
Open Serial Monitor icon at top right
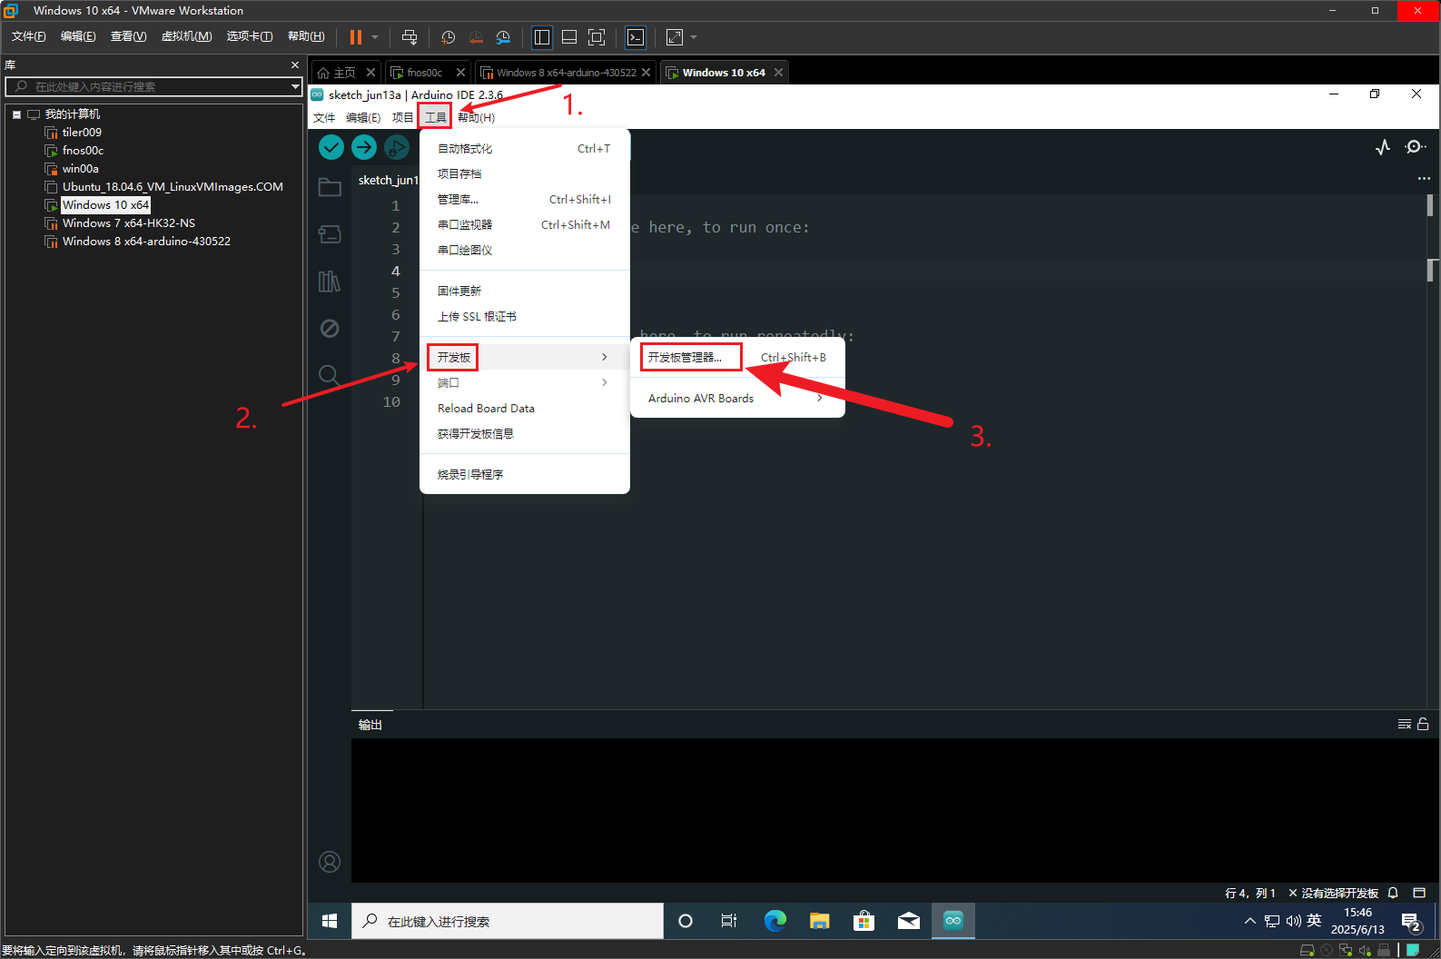click(x=1415, y=147)
